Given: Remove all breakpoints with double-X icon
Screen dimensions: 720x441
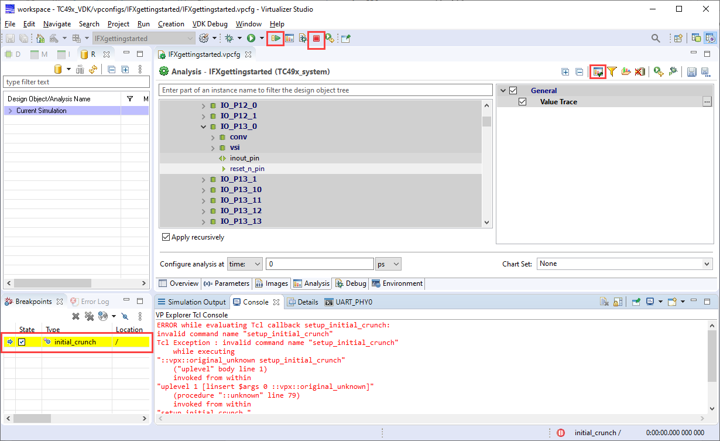Looking at the screenshot, I should (89, 316).
